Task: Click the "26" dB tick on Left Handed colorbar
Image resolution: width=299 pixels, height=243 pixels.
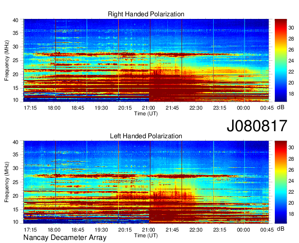Action: [x=291, y=170]
